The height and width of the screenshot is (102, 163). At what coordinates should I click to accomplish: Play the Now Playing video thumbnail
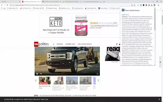(45, 80)
